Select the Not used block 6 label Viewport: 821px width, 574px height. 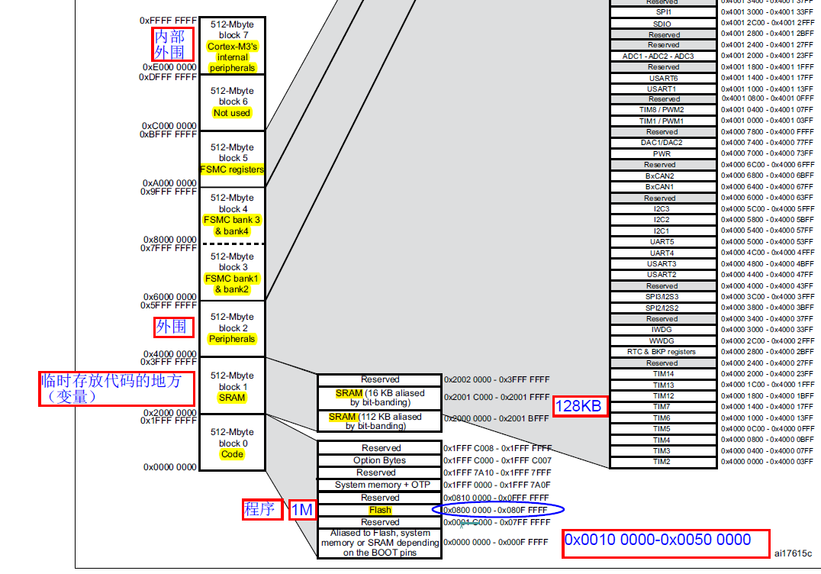point(231,113)
